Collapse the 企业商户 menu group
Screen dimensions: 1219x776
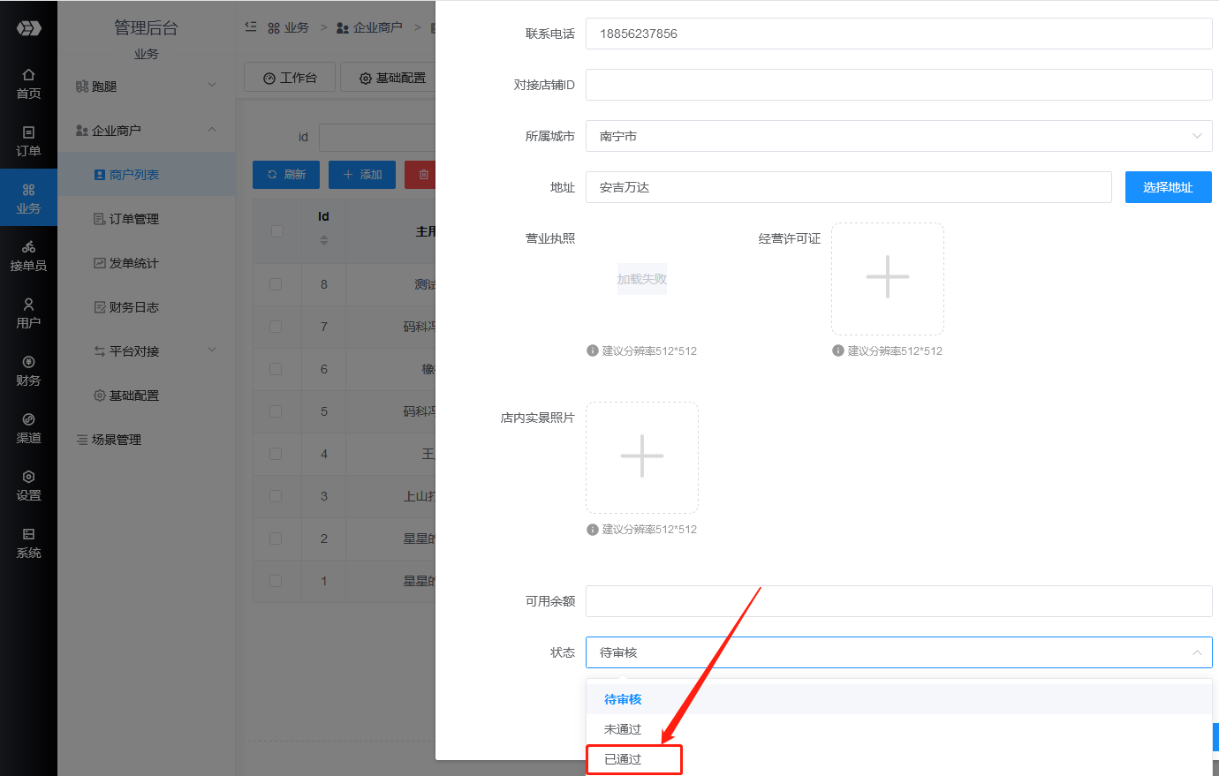point(147,131)
